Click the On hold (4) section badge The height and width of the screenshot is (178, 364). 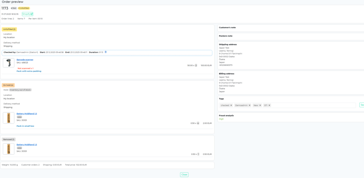8,85
